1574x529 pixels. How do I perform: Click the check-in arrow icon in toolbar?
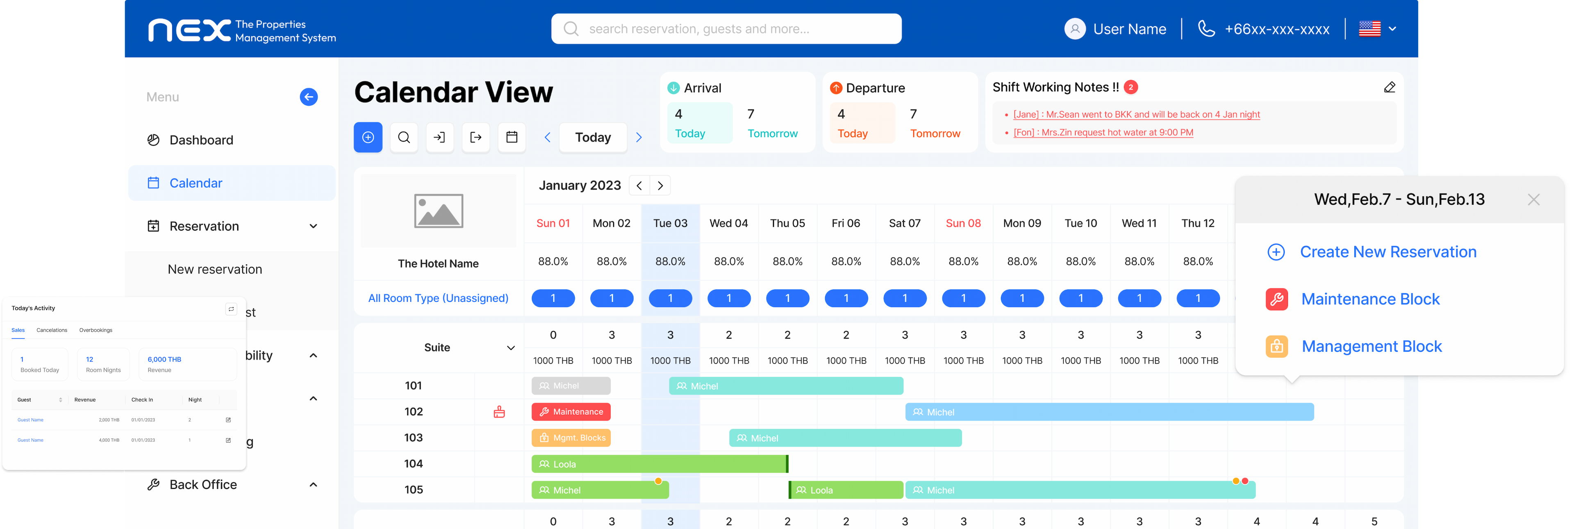pyautogui.click(x=439, y=137)
